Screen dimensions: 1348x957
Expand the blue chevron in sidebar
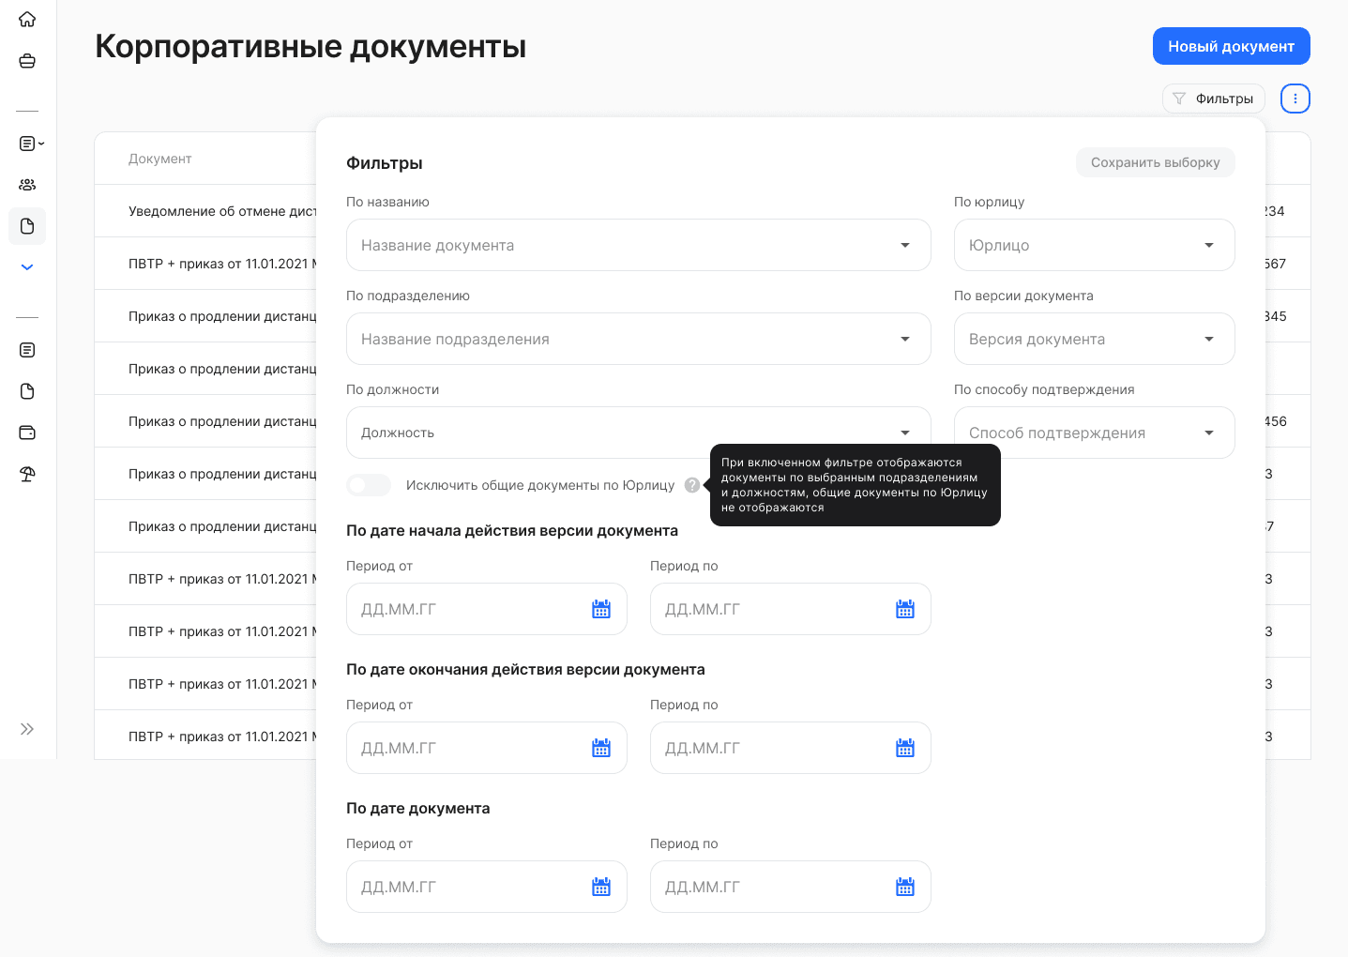pos(27,267)
